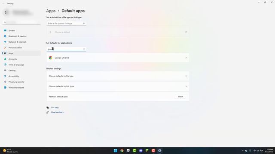
Task: Open the Roblox icon in taskbar
Action: pos(128,151)
